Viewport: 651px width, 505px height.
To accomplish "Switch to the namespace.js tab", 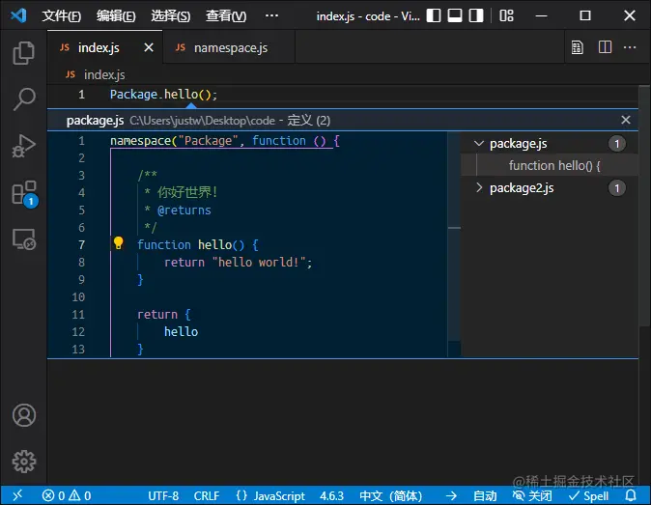I will pos(229,47).
